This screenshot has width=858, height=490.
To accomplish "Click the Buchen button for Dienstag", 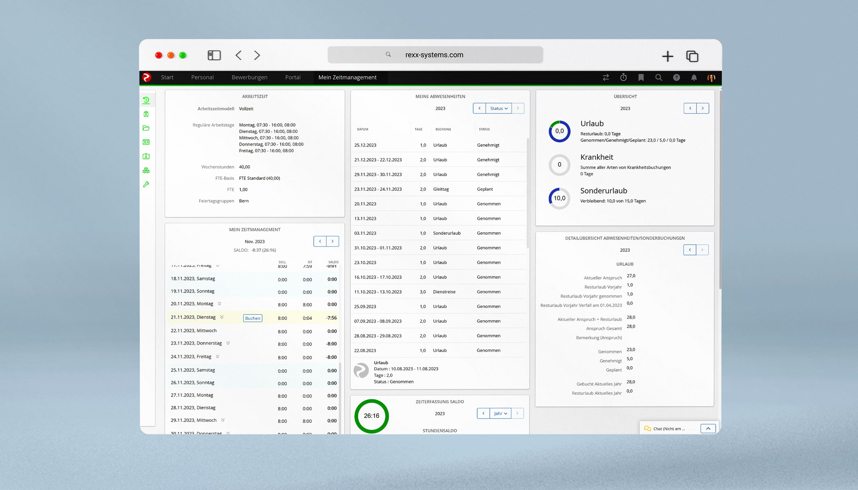I will (252, 318).
